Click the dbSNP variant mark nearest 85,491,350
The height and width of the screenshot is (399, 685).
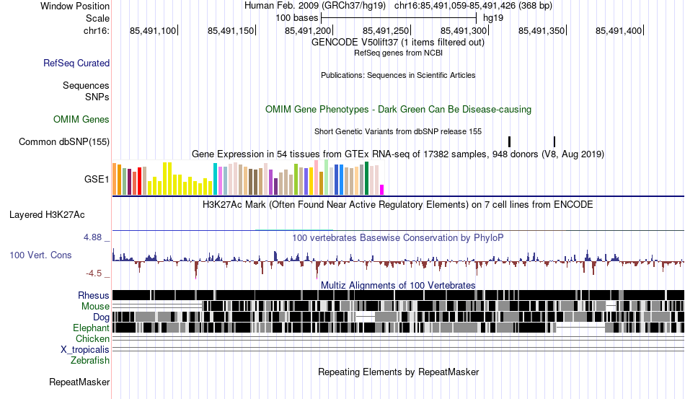tap(554, 141)
